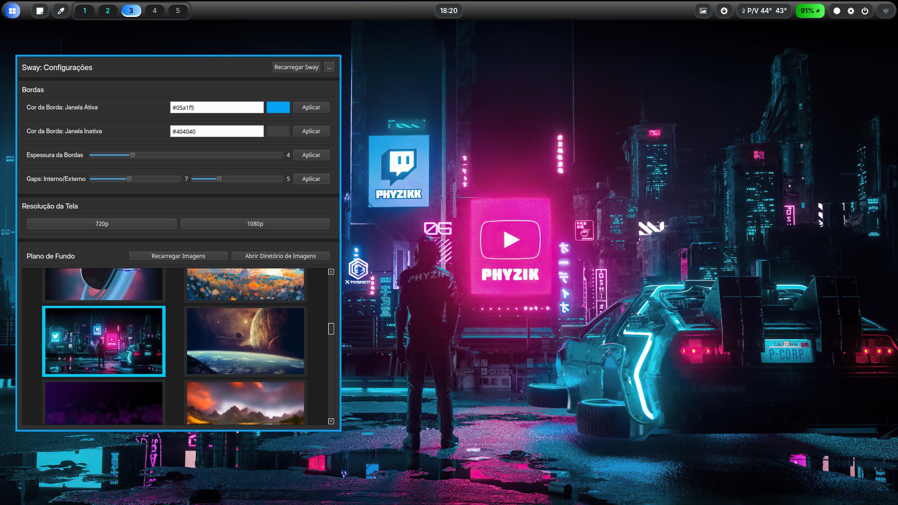Select the active workspace 3
Image resolution: width=898 pixels, height=505 pixels.
pos(131,10)
